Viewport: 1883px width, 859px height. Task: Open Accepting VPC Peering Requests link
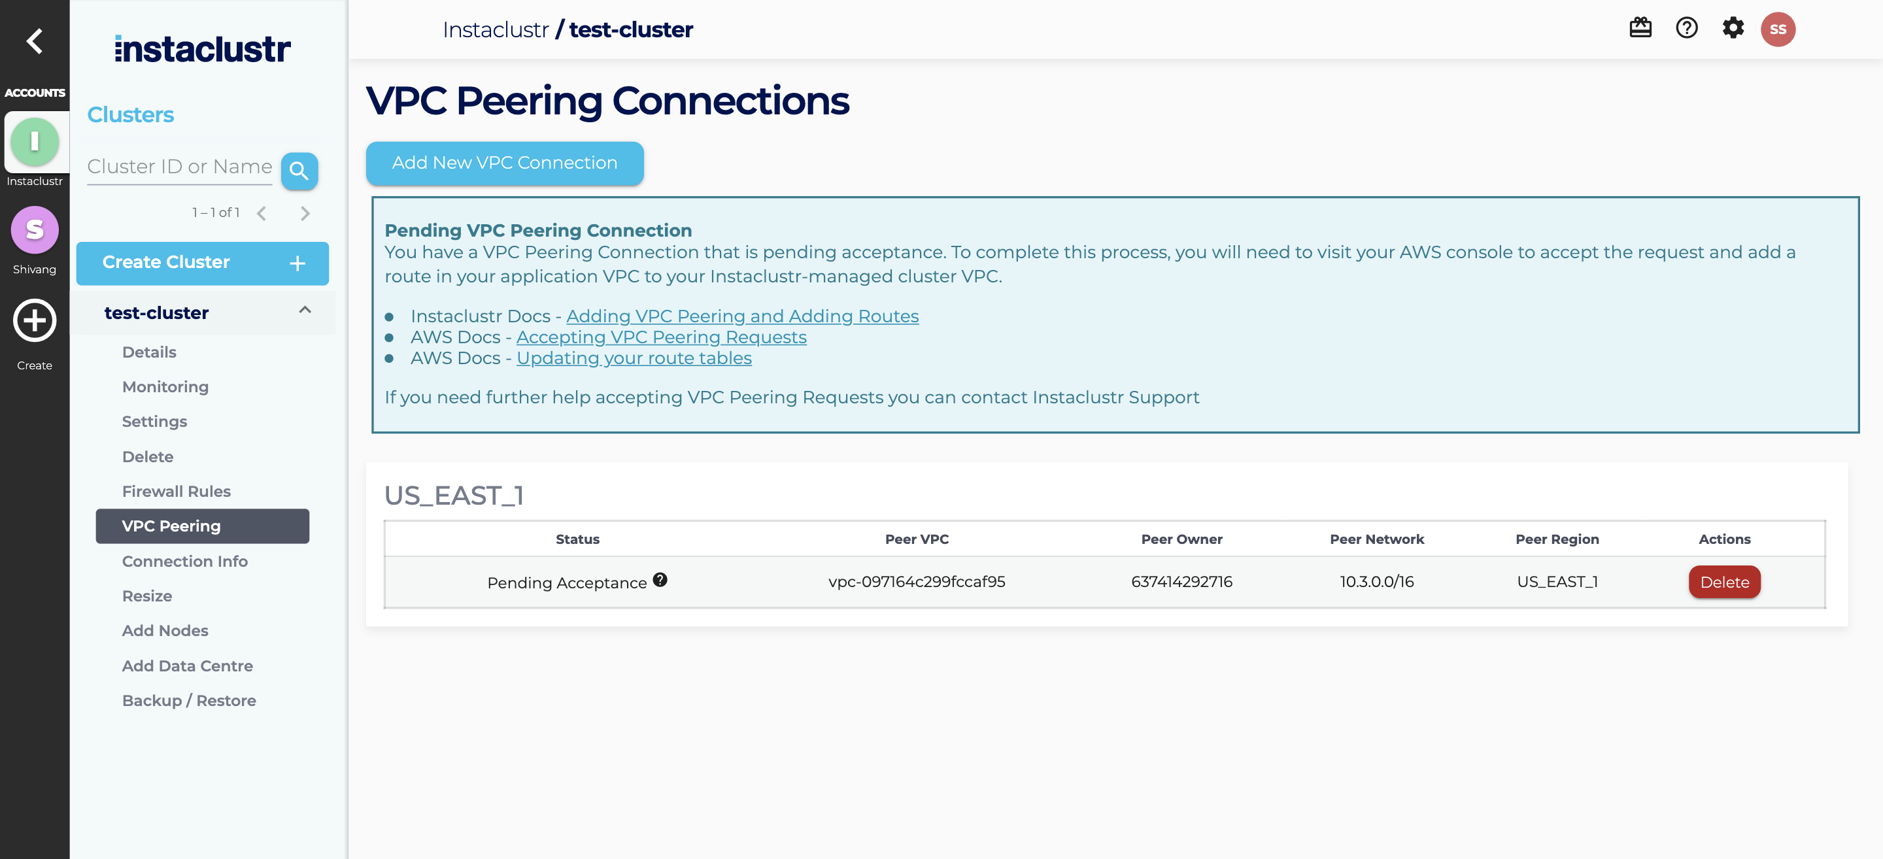click(661, 337)
